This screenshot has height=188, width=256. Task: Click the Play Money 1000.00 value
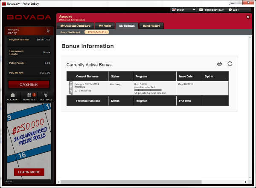click(45, 73)
